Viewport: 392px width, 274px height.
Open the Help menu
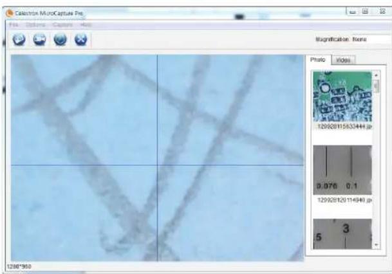[86, 24]
